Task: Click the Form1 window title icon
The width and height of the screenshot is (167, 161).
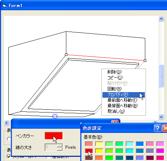Action: tap(4, 5)
